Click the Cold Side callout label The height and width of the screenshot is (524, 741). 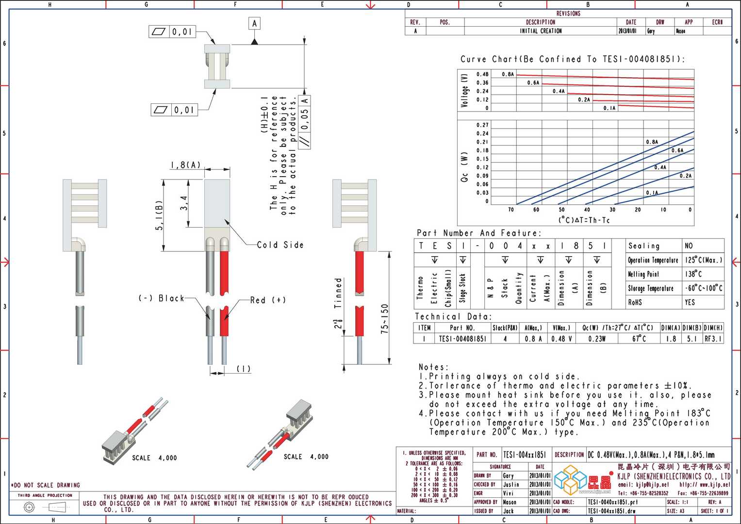[x=280, y=245]
